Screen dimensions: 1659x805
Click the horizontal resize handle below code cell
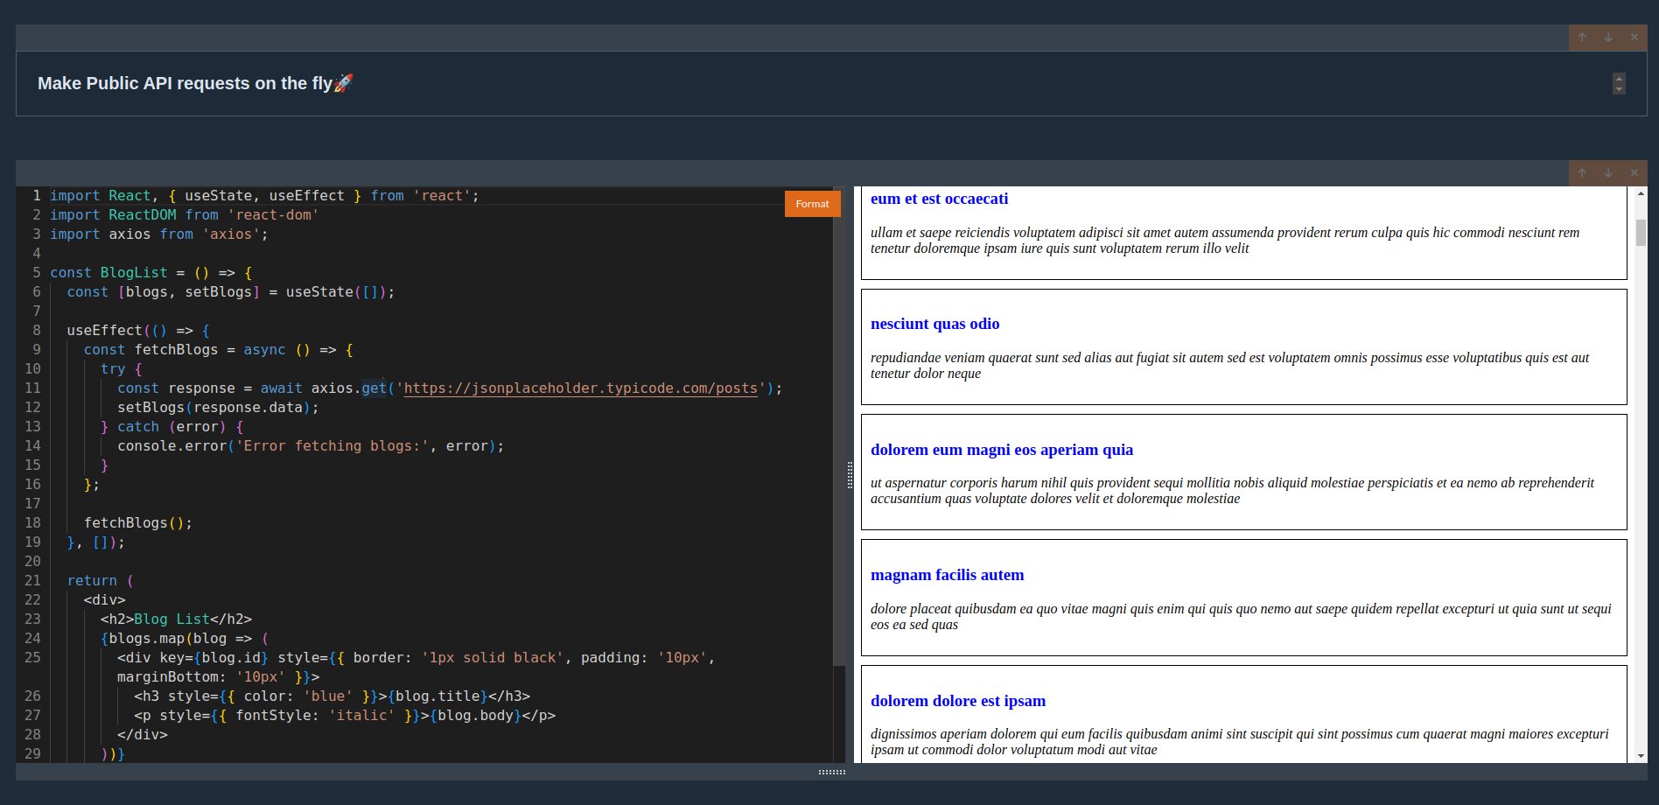[x=831, y=772]
